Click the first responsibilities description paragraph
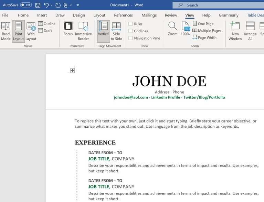264x202 pixels. [173, 168]
